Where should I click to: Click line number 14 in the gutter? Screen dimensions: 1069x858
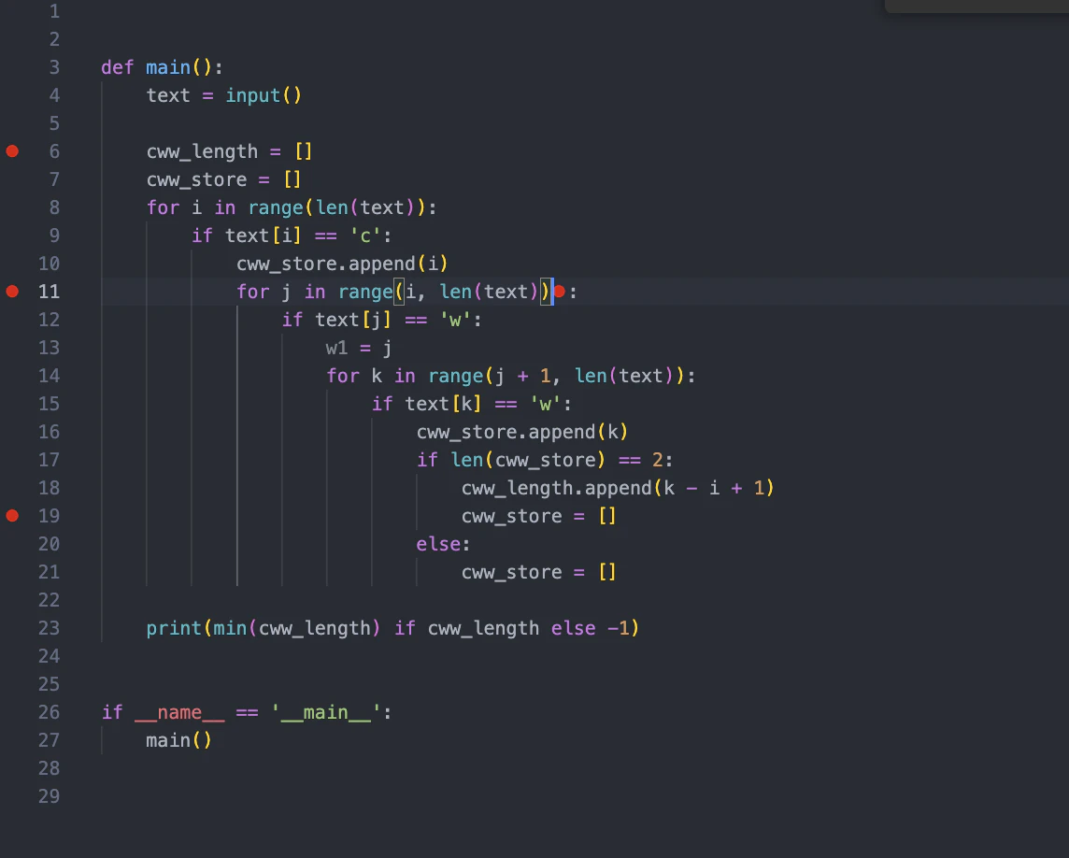pos(50,376)
